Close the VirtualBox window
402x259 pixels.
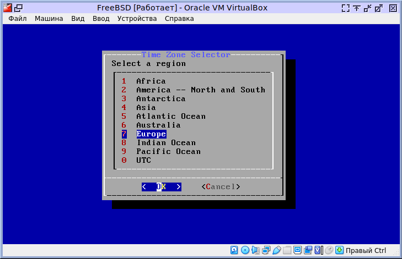tap(393, 8)
